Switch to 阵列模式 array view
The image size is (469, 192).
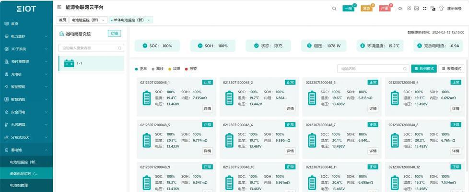424,69
